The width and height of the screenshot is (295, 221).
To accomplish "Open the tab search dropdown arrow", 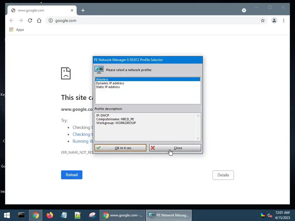I will click(244, 10).
